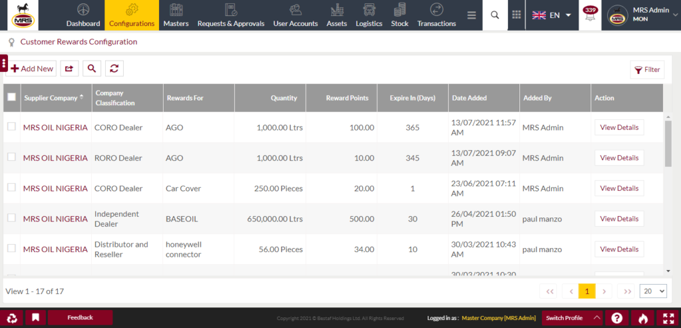681x328 pixels.
Task: Check the honeywell connector row checkbox
Action: tap(12, 248)
